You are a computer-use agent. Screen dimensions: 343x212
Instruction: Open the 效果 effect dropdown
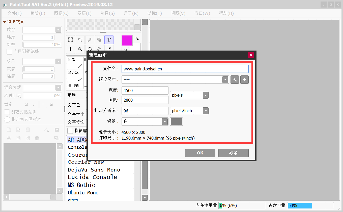coord(59,62)
